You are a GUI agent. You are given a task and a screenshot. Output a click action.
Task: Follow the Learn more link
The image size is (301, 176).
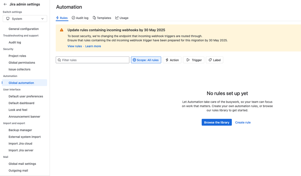pyautogui.click(x=93, y=46)
